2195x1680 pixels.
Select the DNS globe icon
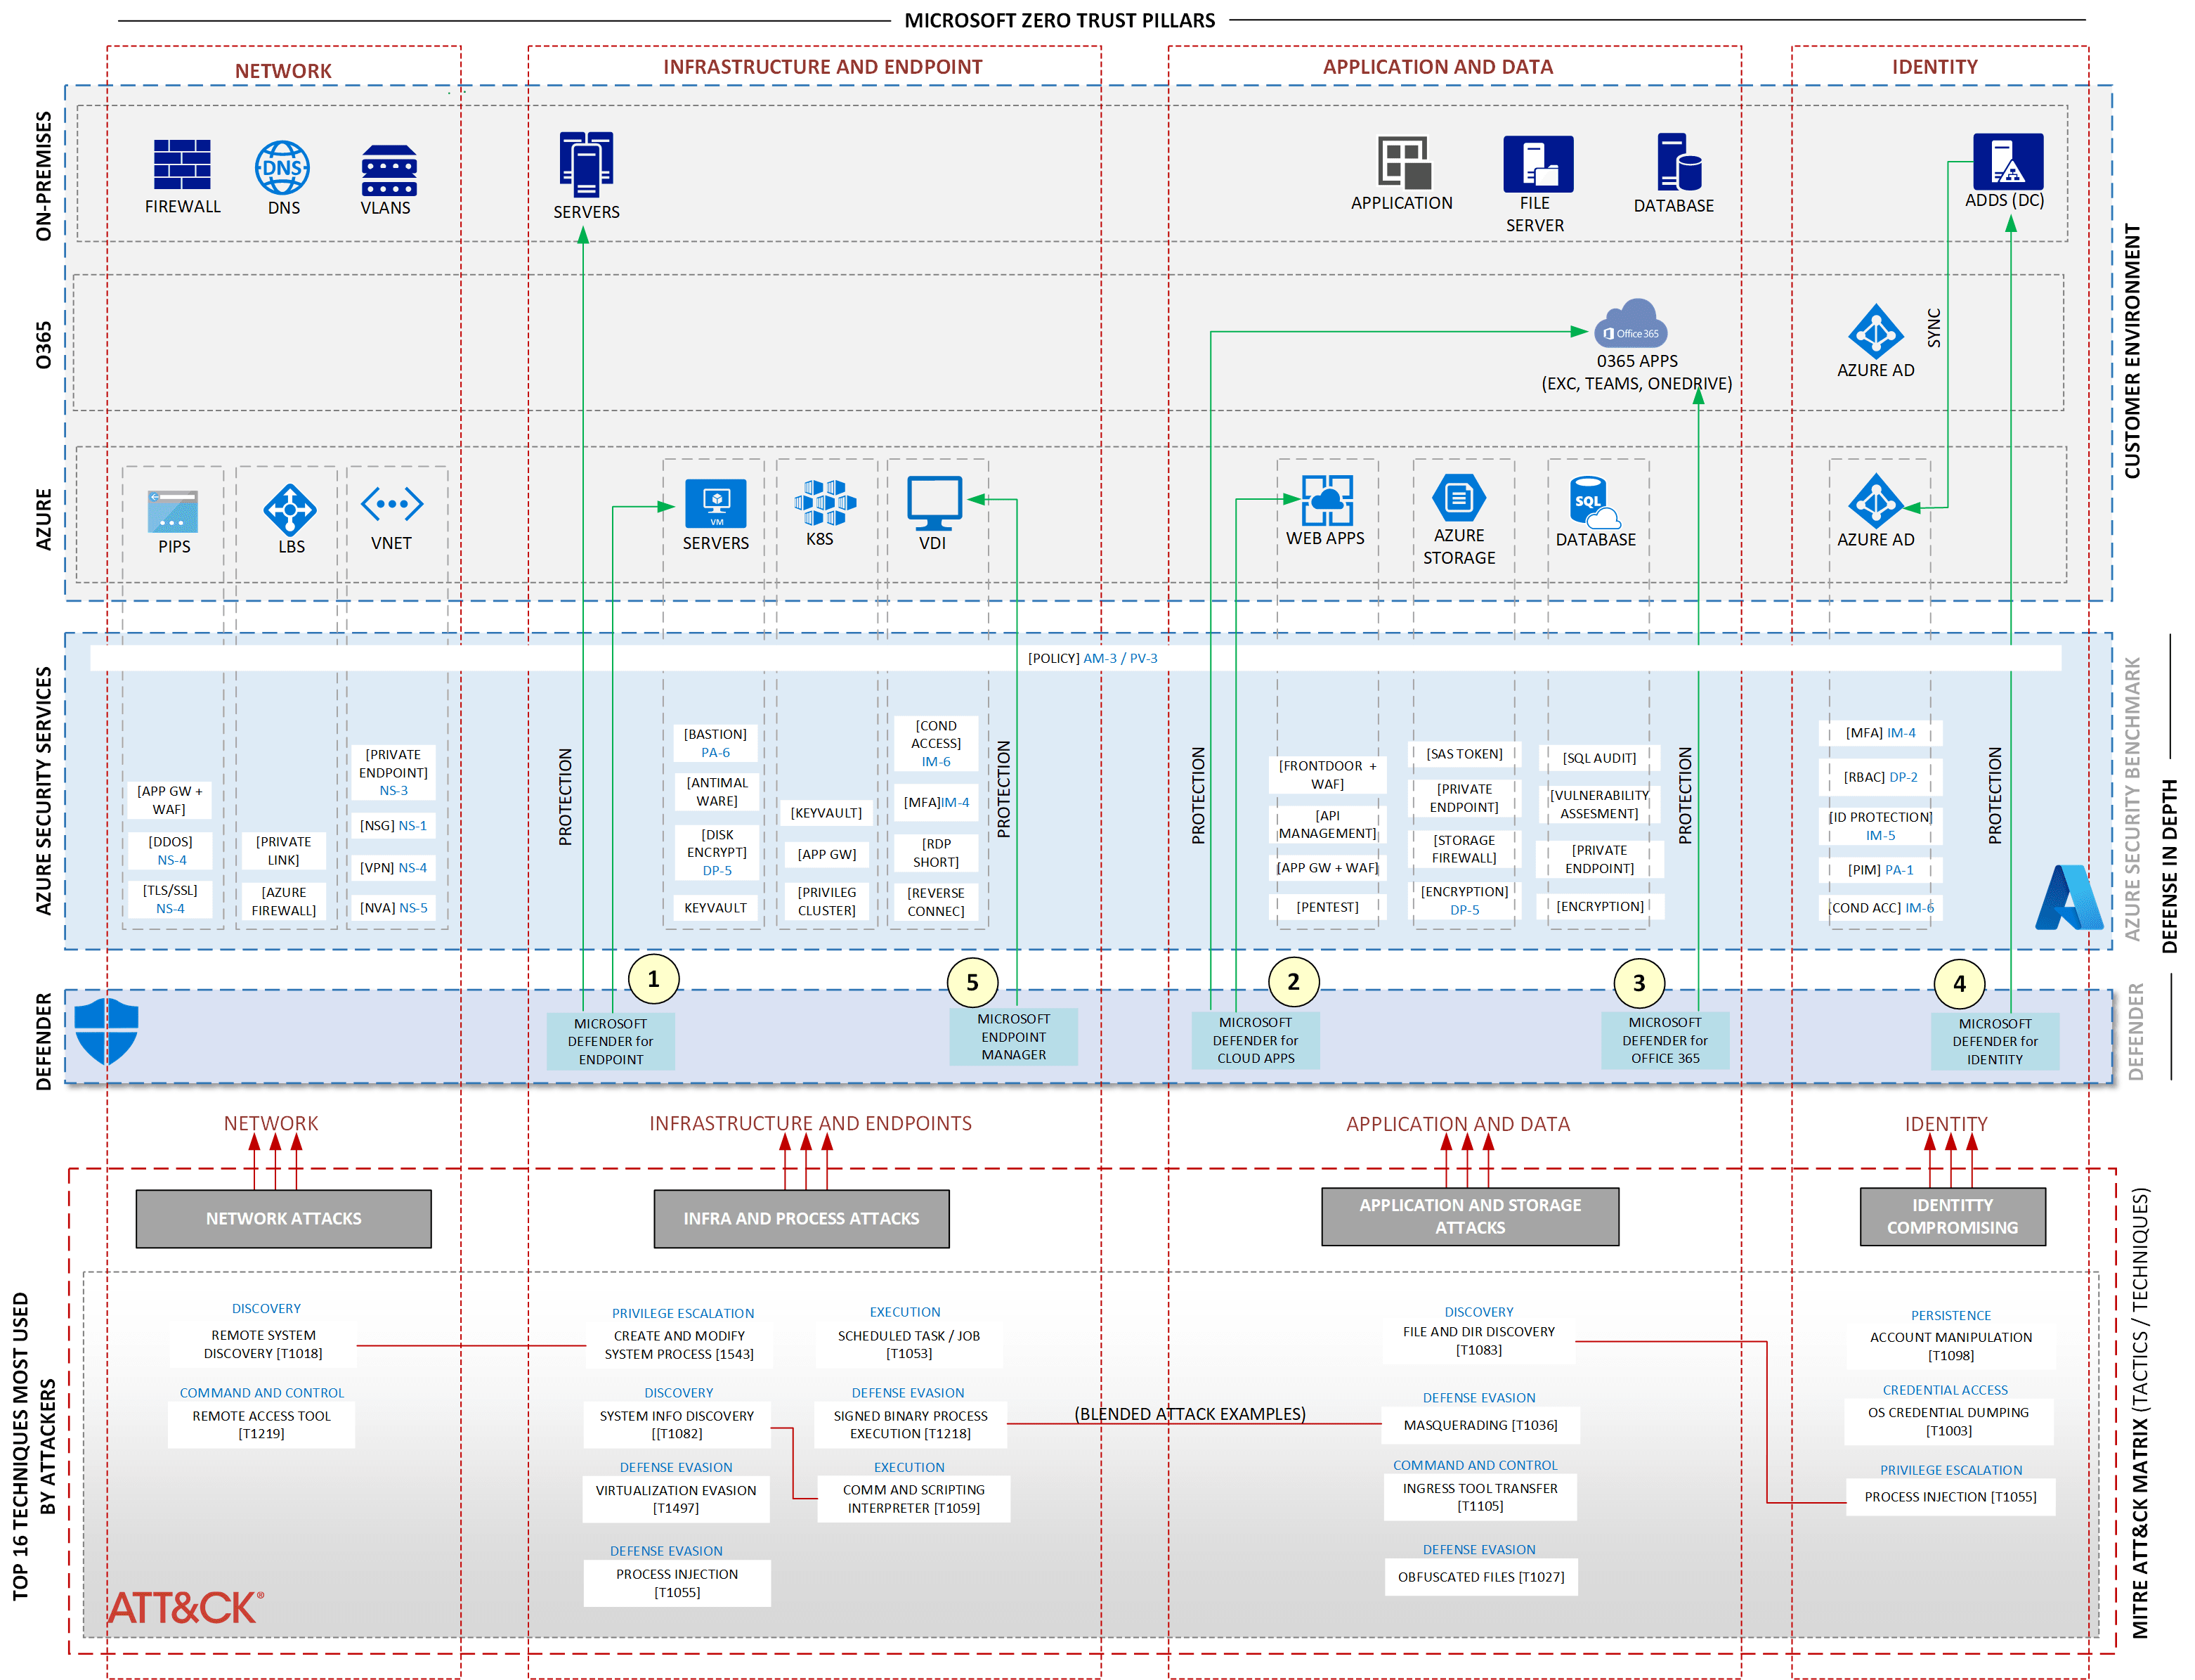282,167
